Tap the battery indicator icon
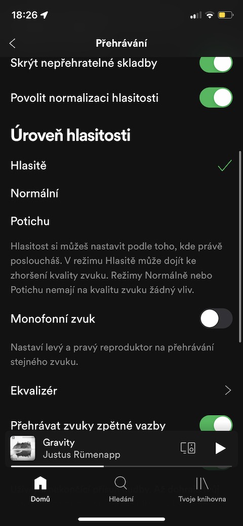 point(226,15)
